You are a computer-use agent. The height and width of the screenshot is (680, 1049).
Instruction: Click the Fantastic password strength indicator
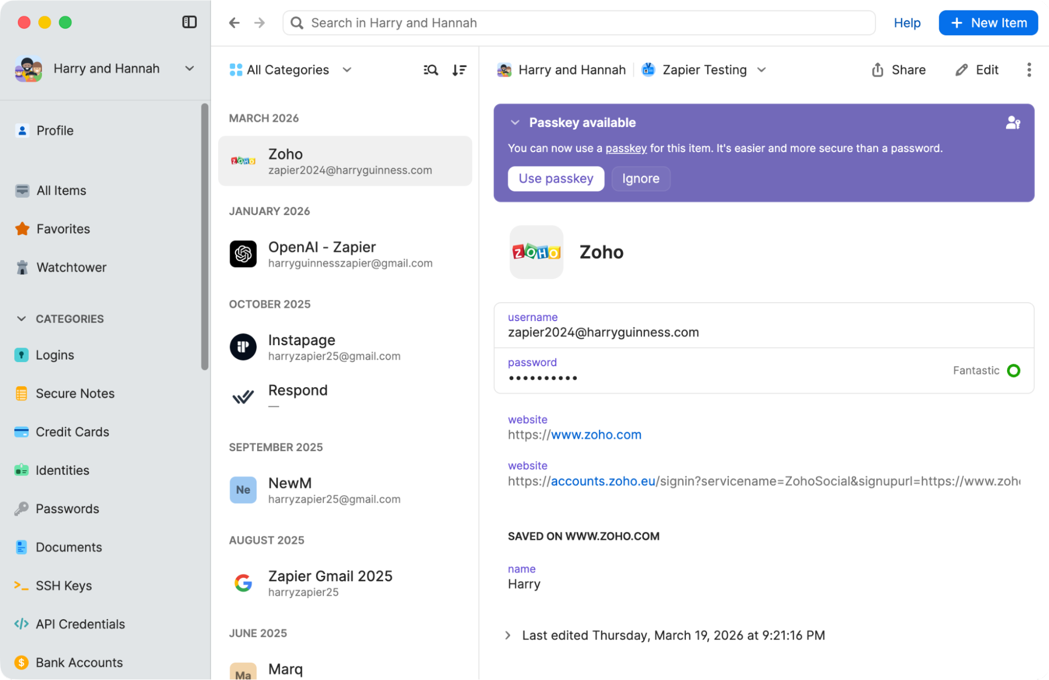986,370
